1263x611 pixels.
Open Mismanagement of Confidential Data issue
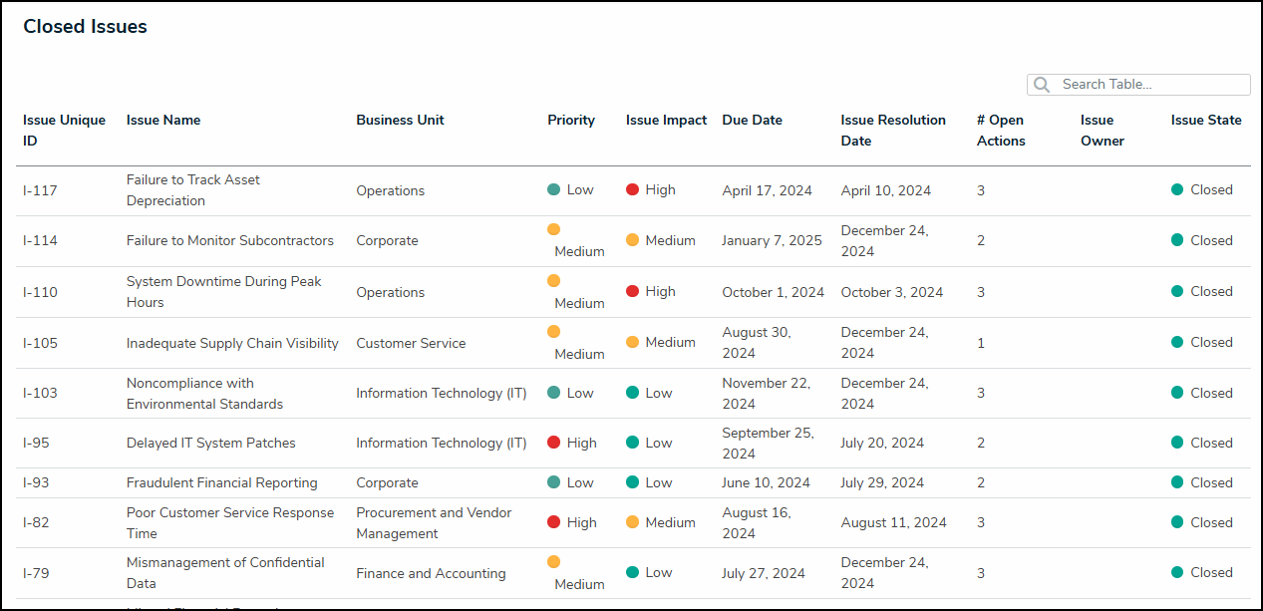tap(224, 573)
